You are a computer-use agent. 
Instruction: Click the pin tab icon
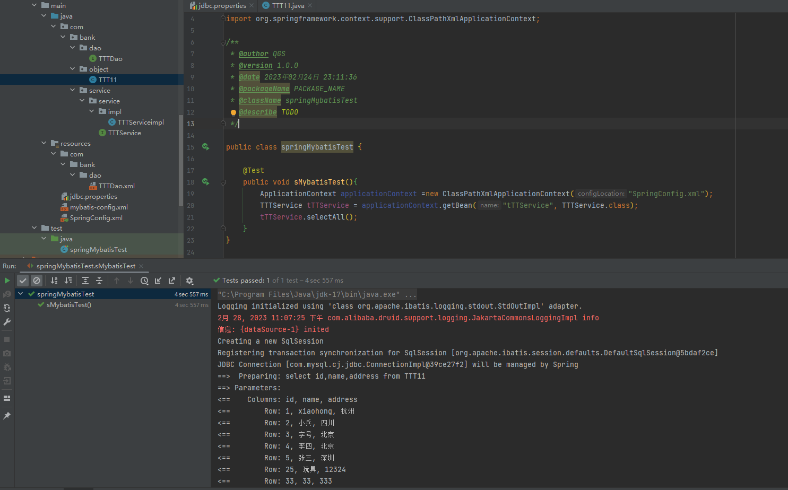(7, 416)
